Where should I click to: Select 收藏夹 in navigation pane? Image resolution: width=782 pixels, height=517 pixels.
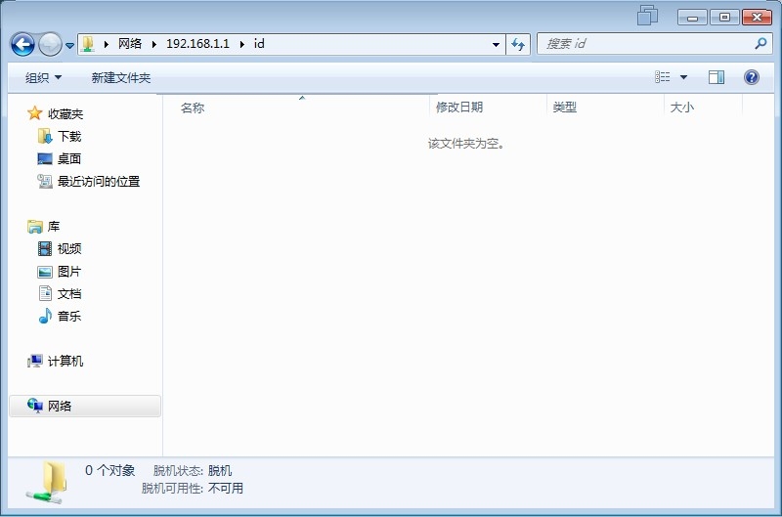[x=65, y=113]
